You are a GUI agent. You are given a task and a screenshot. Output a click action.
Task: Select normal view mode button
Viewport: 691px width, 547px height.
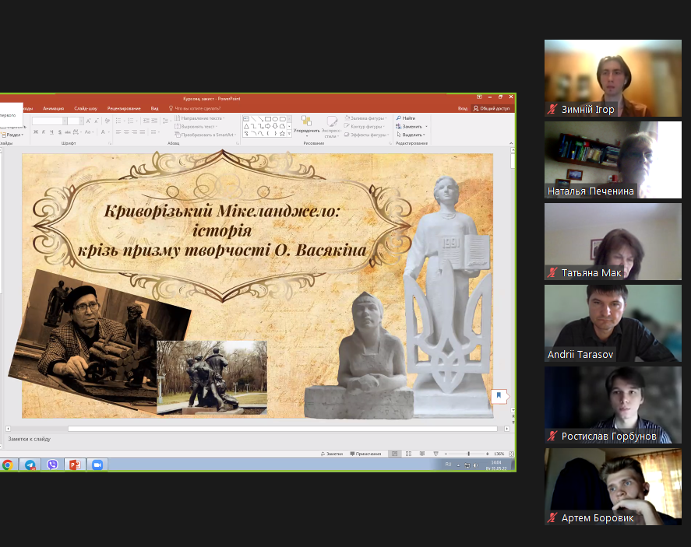click(395, 454)
